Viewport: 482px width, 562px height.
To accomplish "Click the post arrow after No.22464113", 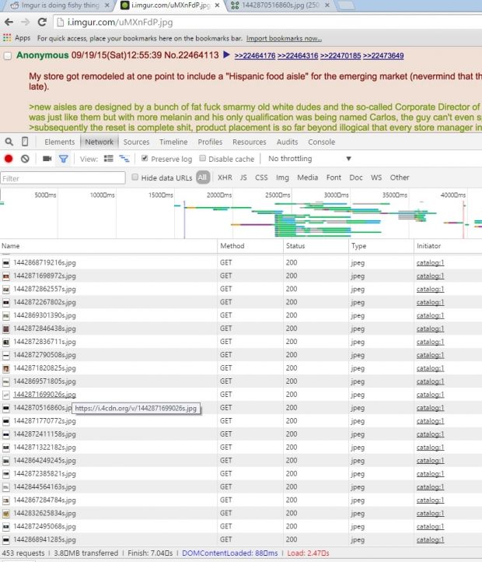I will click(x=226, y=54).
